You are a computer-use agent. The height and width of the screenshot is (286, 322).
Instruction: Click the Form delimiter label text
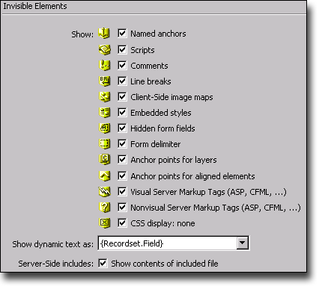(x=156, y=144)
